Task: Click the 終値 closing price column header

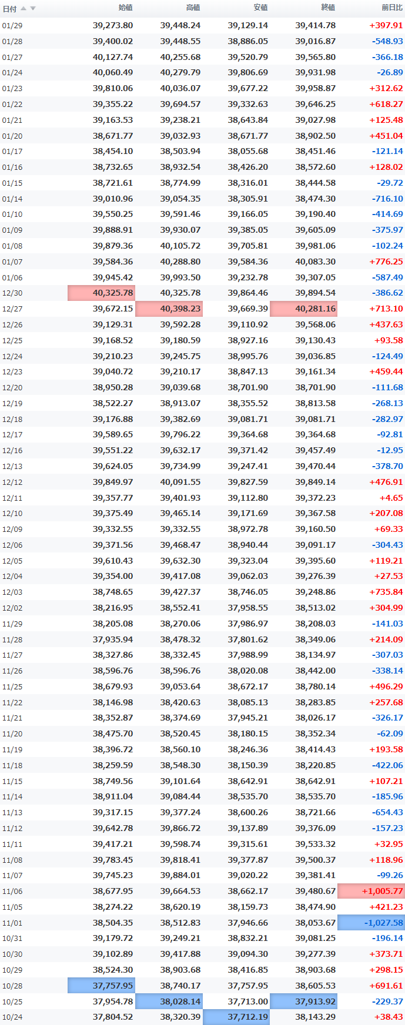Action: tap(328, 8)
